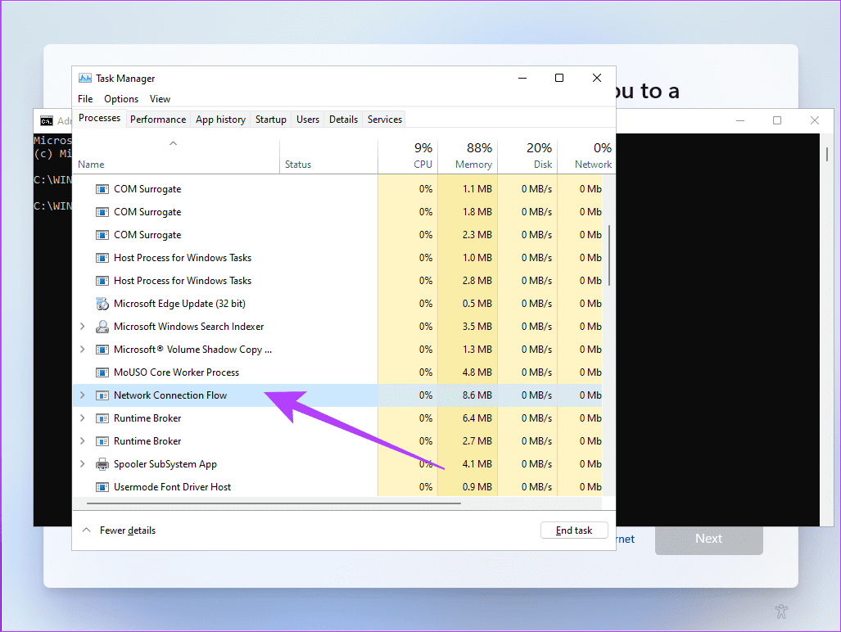Image resolution: width=841 pixels, height=632 pixels.
Task: Expand the Network Connection Flow process
Action: click(82, 395)
